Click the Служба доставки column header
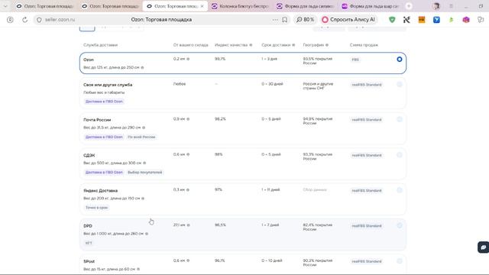This screenshot has width=489, height=275. pos(100,45)
